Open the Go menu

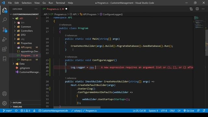(x=44, y=3)
